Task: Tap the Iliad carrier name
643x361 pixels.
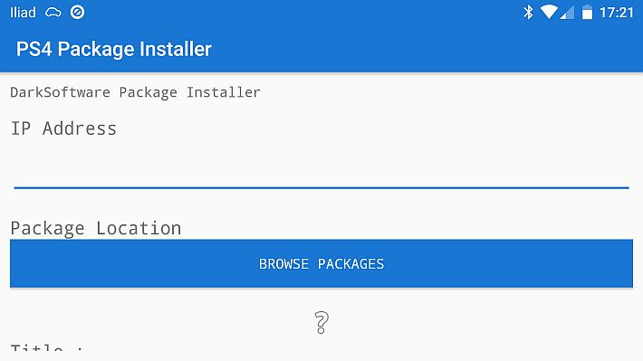Action: pos(23,13)
